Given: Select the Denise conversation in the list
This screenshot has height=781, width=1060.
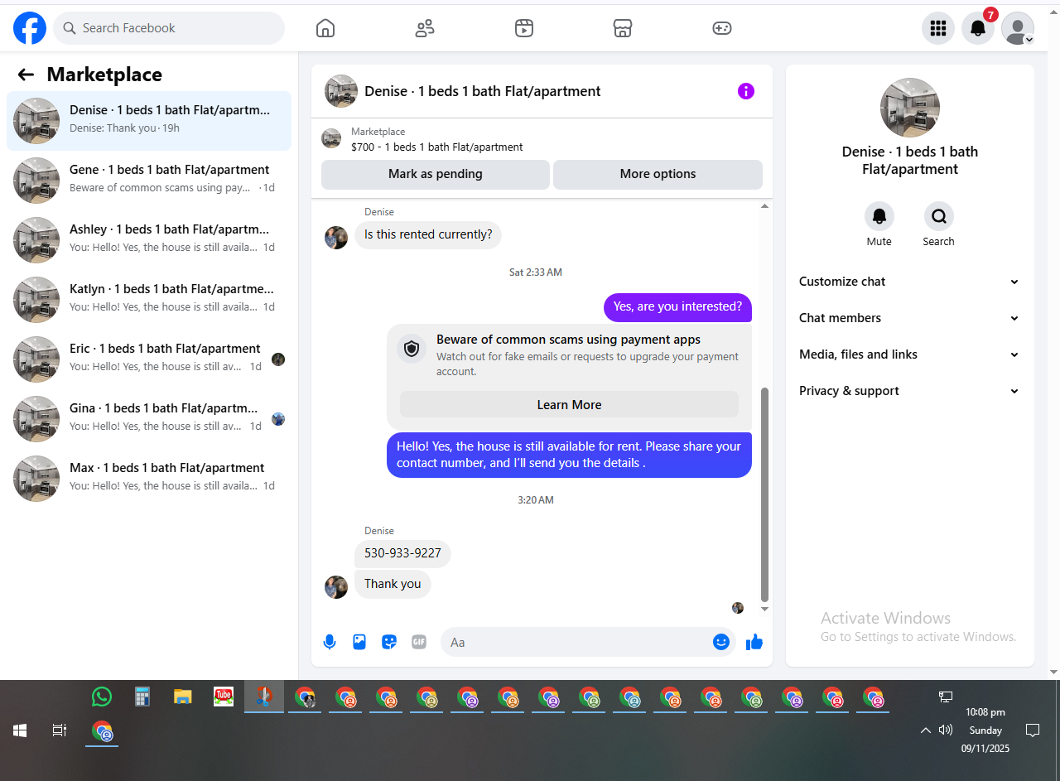Looking at the screenshot, I should click(x=149, y=121).
